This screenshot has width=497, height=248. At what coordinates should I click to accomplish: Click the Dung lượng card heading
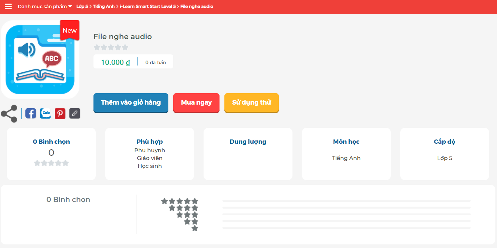point(248,142)
